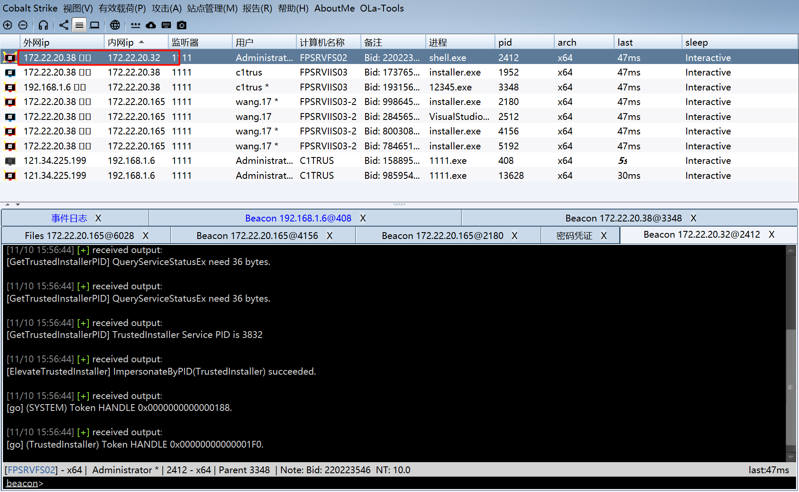Open the screenshots camera icon

[x=181, y=25]
